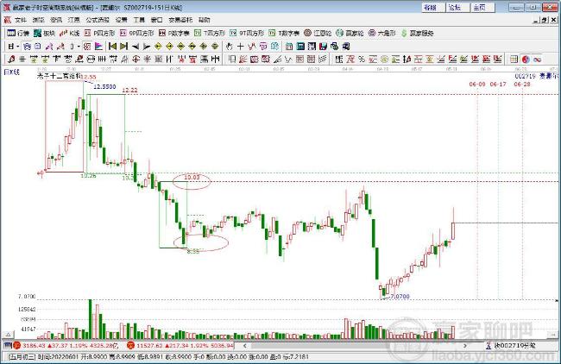This screenshot has height=364, width=561.
Task: Click the calculator icon in toolbar
Action: coord(300,46)
